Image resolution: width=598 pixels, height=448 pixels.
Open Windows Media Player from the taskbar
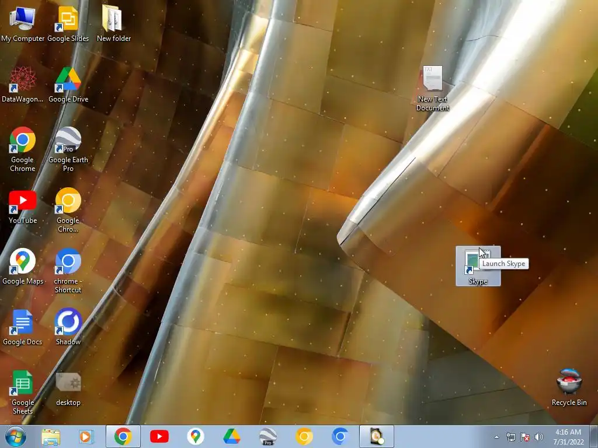(86, 436)
